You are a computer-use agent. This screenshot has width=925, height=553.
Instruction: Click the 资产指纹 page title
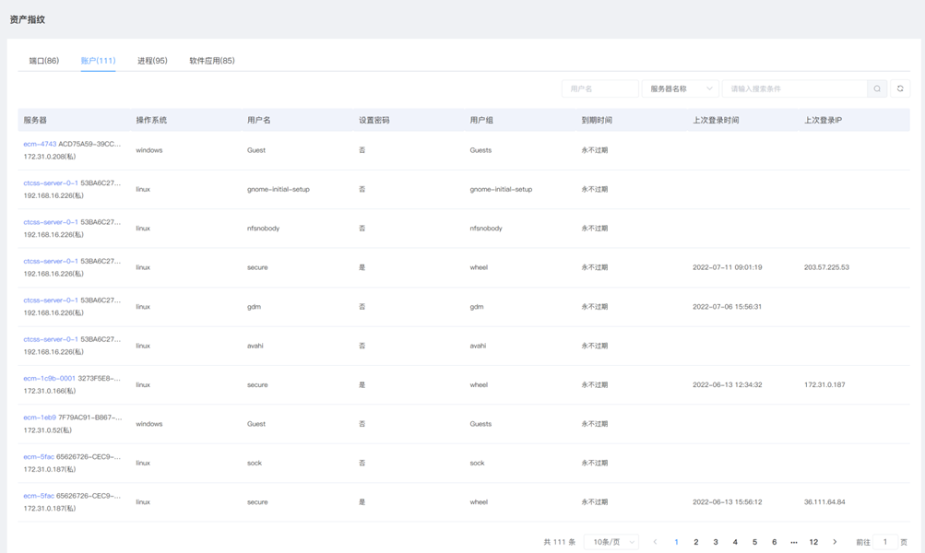point(27,19)
